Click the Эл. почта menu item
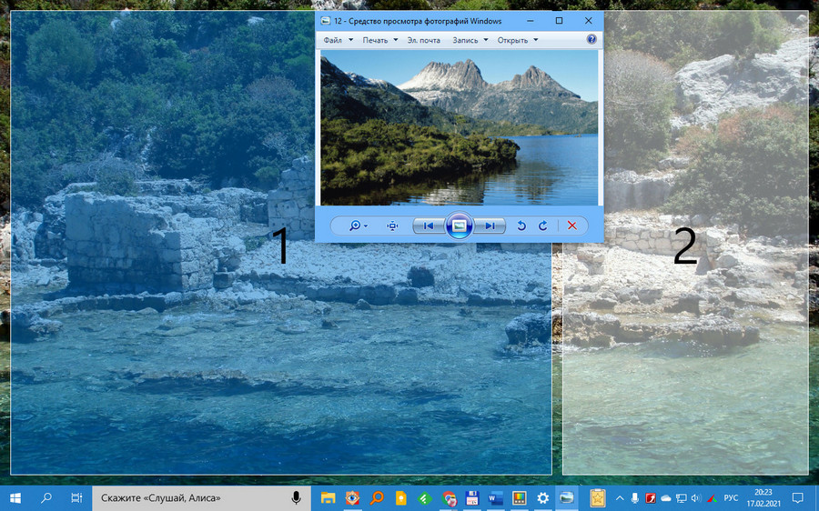The width and height of the screenshot is (819, 511). (x=423, y=40)
